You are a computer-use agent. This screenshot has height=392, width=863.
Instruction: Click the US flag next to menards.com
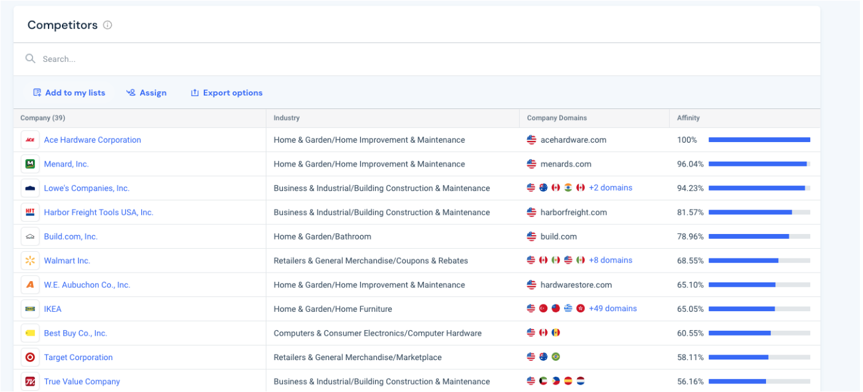(x=532, y=164)
